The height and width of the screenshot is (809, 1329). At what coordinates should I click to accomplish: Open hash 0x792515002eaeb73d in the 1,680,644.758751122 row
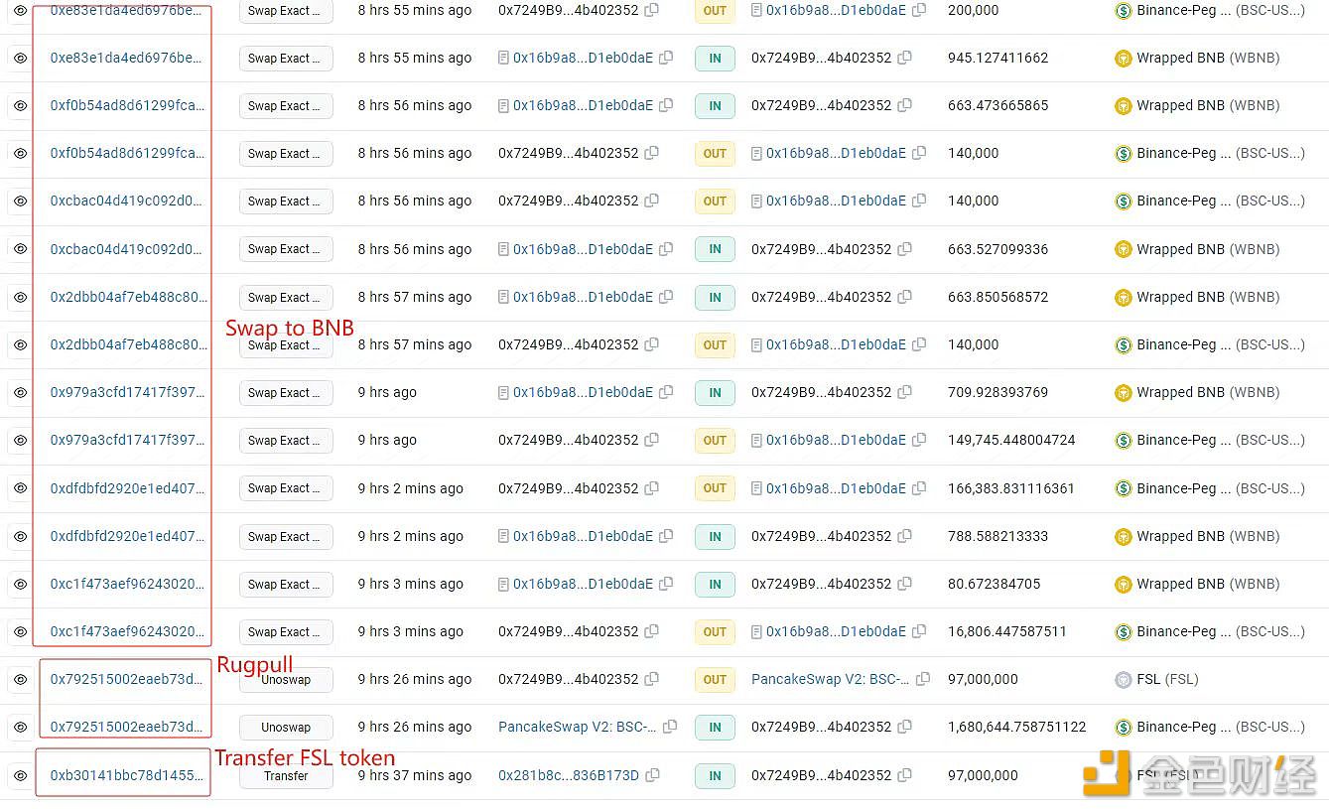coord(127,728)
